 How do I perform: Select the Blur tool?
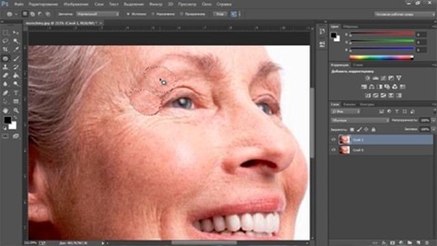click(x=5, y=83)
